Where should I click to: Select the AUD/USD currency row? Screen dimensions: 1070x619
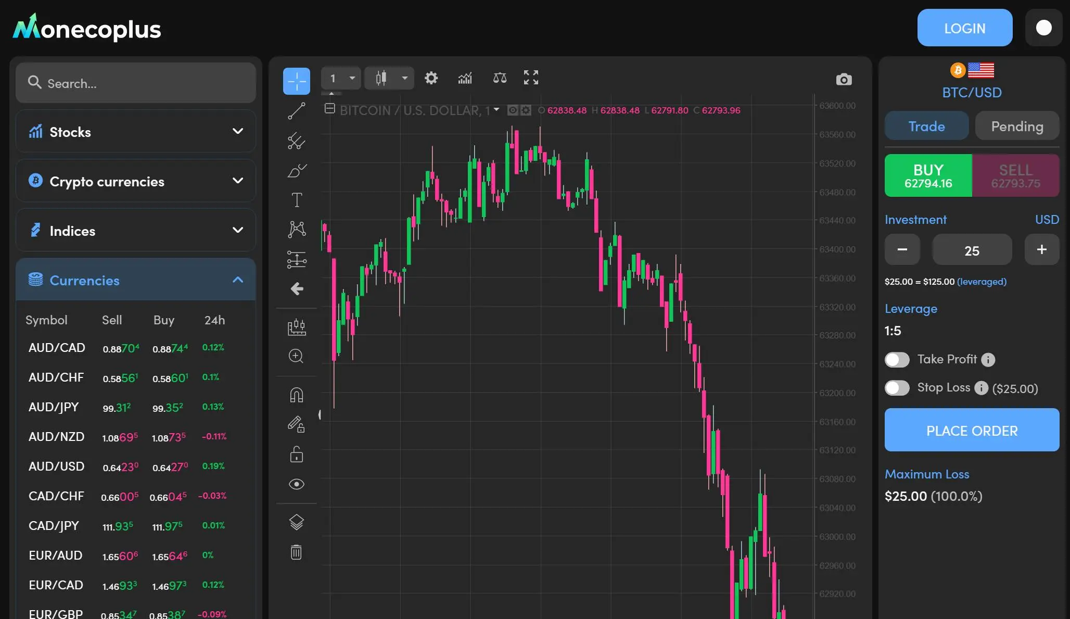tap(136, 466)
